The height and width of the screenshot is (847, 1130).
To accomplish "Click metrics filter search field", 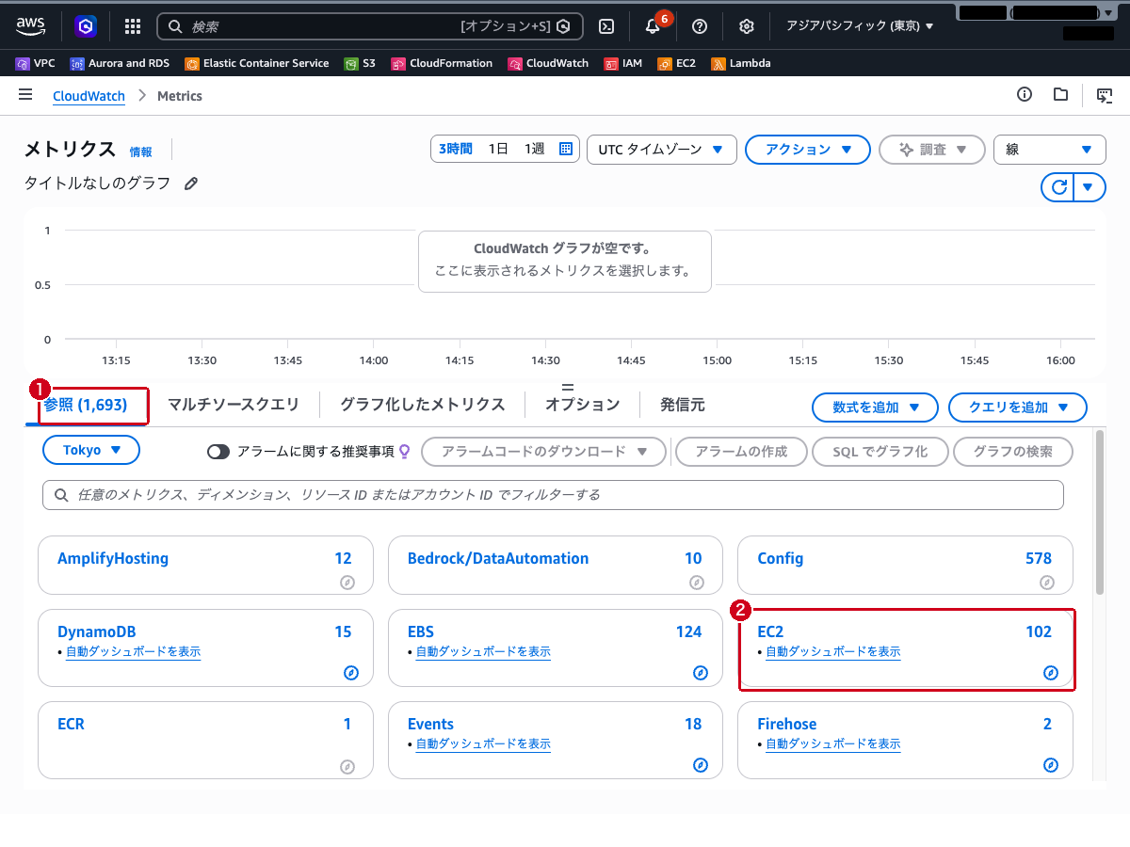I will pyautogui.click(x=553, y=495).
